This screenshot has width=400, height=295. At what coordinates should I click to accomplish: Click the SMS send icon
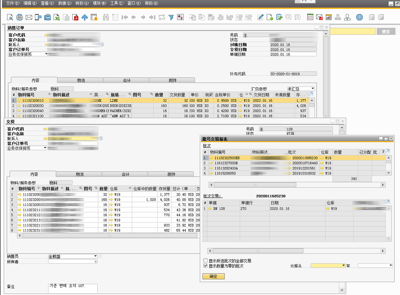point(38,17)
